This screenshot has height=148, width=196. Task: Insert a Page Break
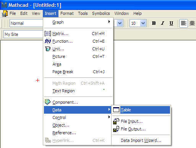pos(78,72)
